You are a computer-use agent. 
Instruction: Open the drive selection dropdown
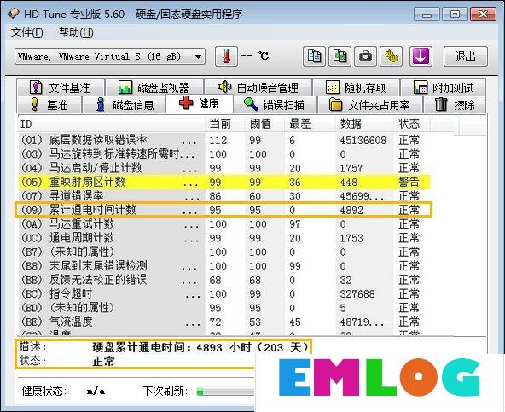point(110,57)
